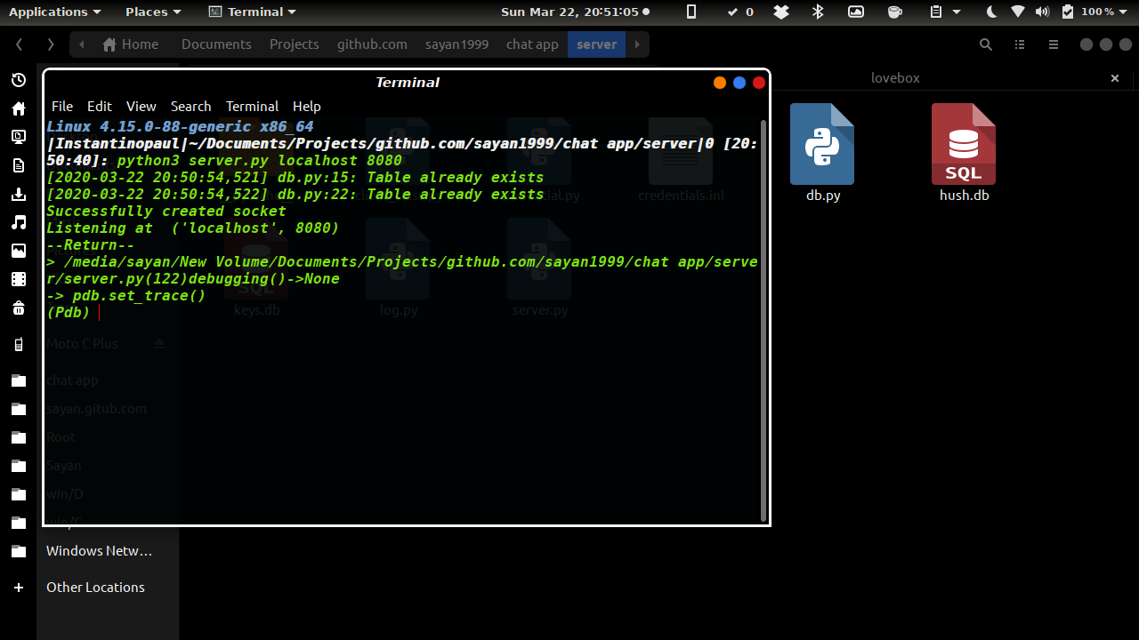Switch to the lovebox tab

pyautogui.click(x=895, y=78)
